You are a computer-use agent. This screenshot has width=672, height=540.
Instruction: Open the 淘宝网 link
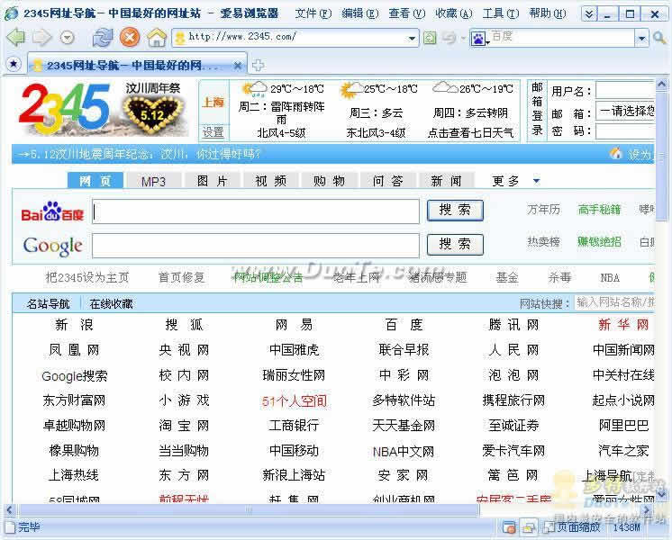click(x=184, y=425)
